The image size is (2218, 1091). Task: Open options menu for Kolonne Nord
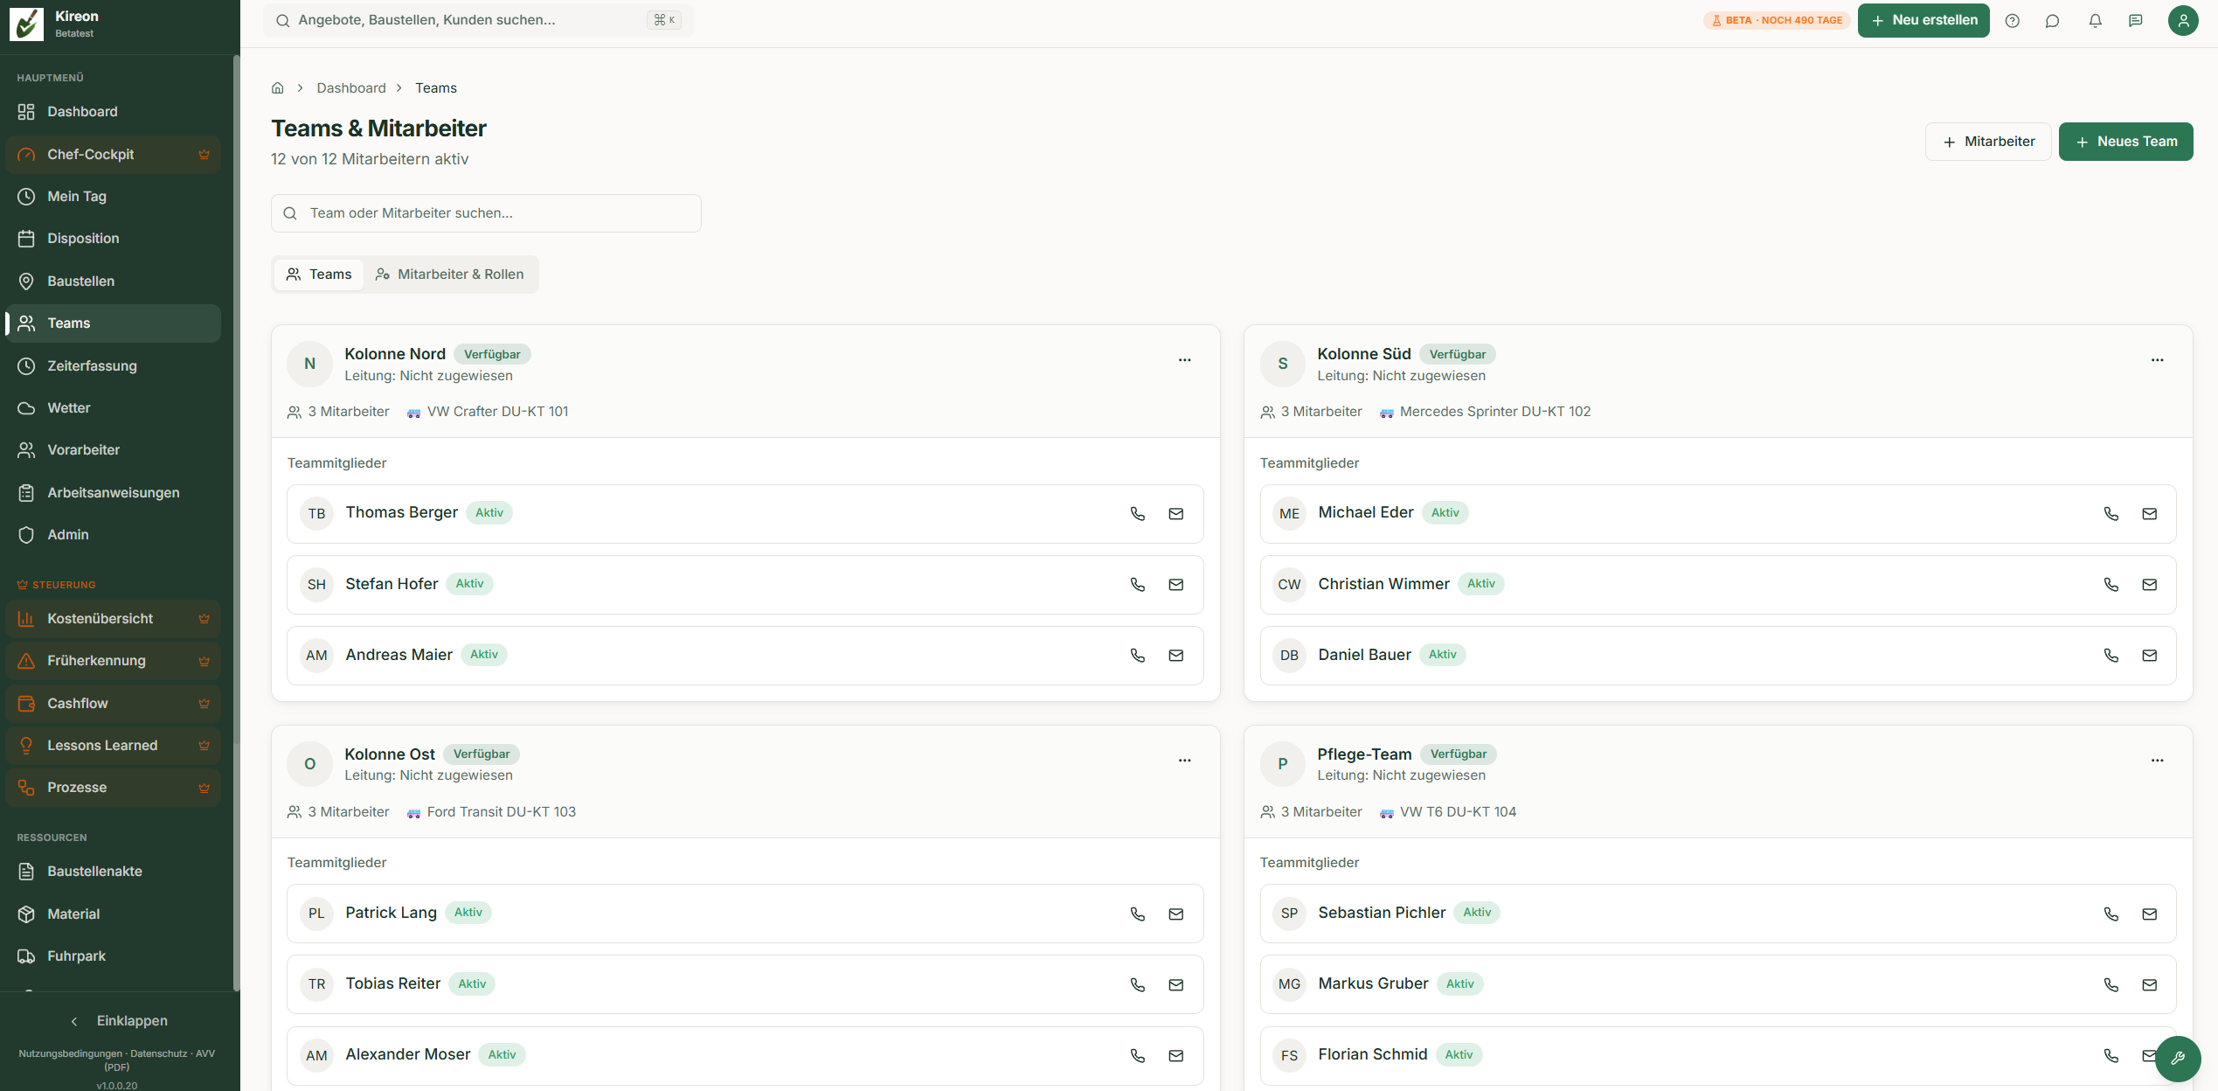point(1184,360)
